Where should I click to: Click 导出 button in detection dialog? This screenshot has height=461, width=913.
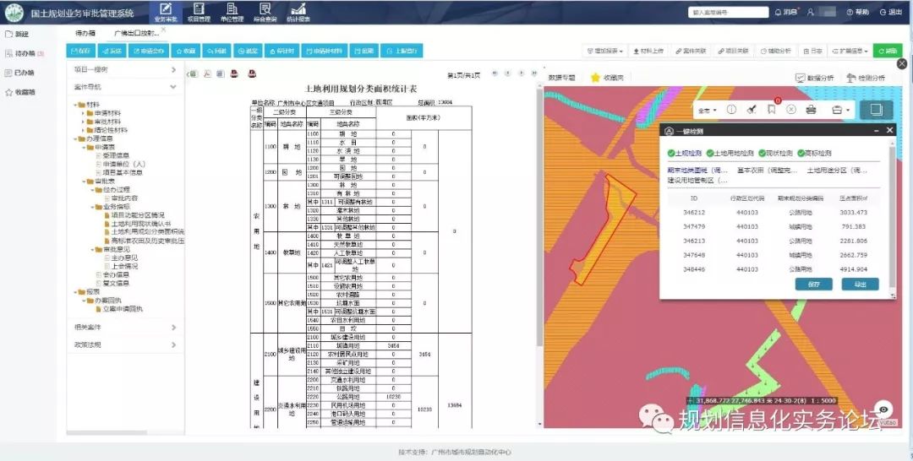[x=860, y=285]
